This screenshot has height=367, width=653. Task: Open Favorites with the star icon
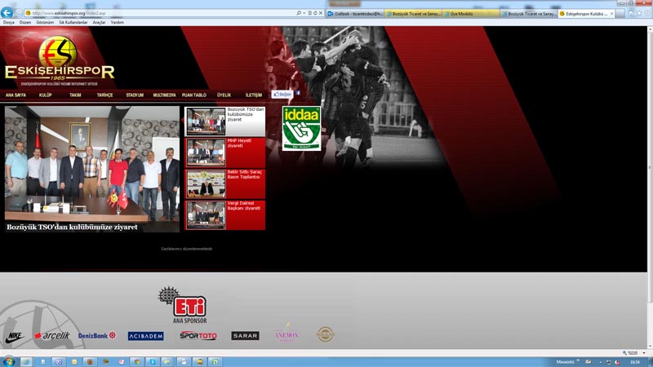click(x=639, y=13)
